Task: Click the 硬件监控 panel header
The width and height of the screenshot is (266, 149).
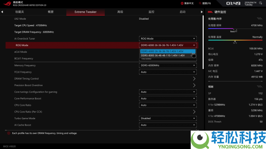Action: coord(220,12)
